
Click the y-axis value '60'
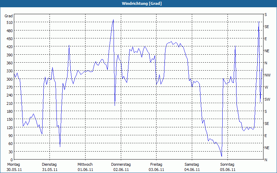pyautogui.click(x=11, y=144)
